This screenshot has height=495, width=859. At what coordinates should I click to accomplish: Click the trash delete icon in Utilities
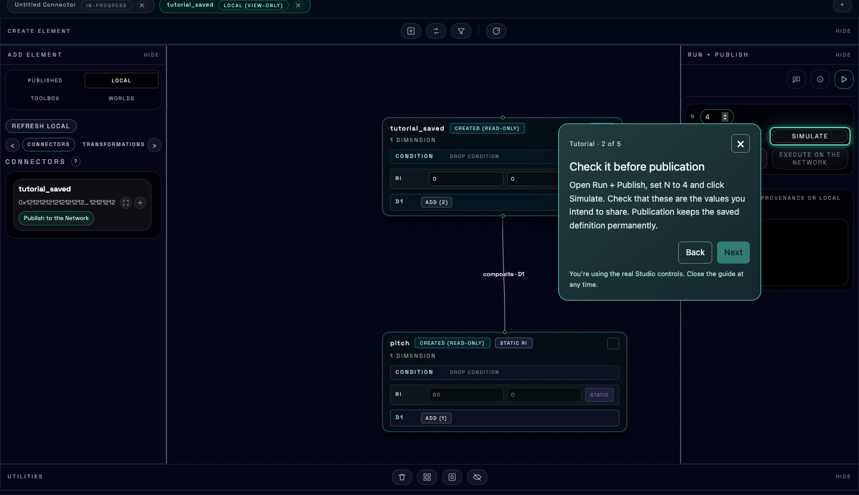402,477
